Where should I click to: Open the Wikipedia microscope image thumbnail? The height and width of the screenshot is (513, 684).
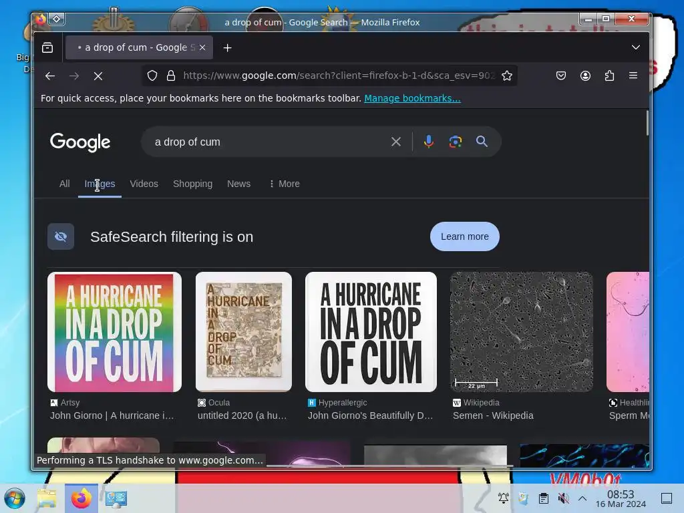[x=521, y=332]
